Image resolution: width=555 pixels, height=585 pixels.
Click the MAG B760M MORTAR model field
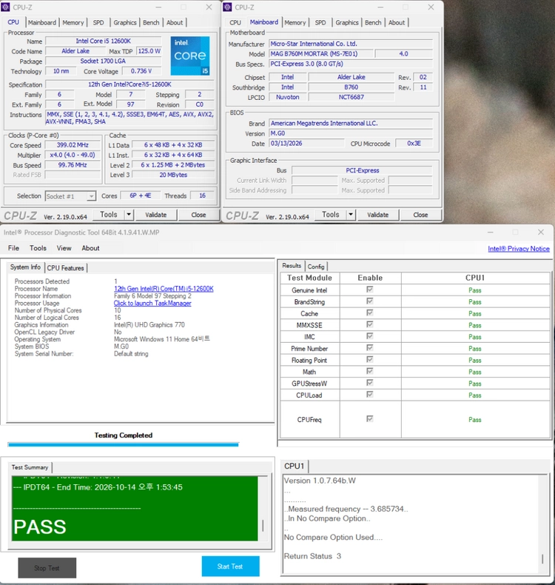320,54
